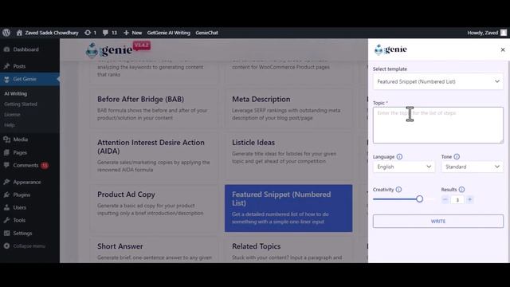
Task: Click the genie logo in the side panel
Action: click(390, 49)
